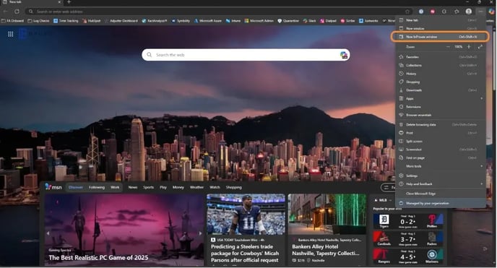Click the Copilot icon in toolbar
Screen dimensions: 497x268
(x=492, y=12)
